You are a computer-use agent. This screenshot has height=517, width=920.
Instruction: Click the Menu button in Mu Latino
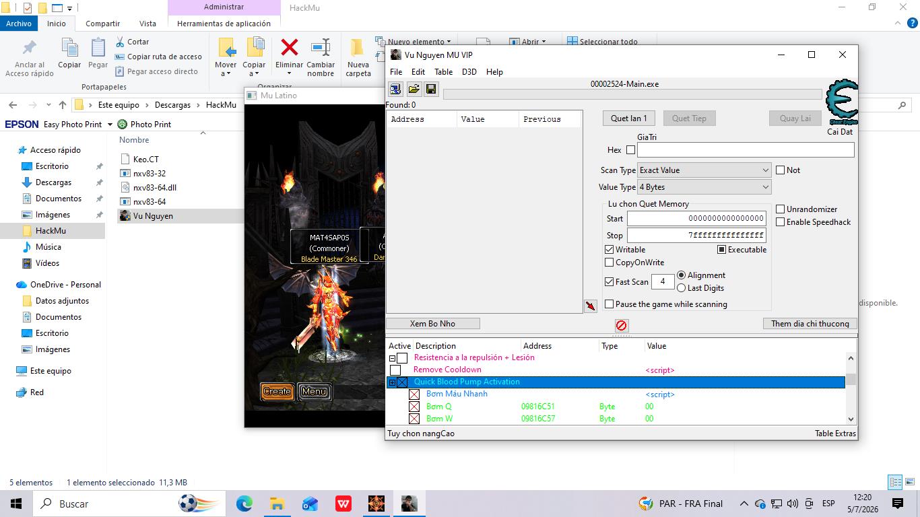click(315, 391)
